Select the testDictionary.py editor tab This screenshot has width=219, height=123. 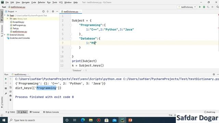[x=71, y=12]
